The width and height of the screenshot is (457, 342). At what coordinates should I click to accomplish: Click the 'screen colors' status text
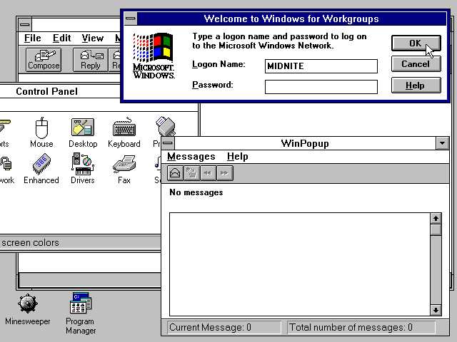click(x=30, y=242)
